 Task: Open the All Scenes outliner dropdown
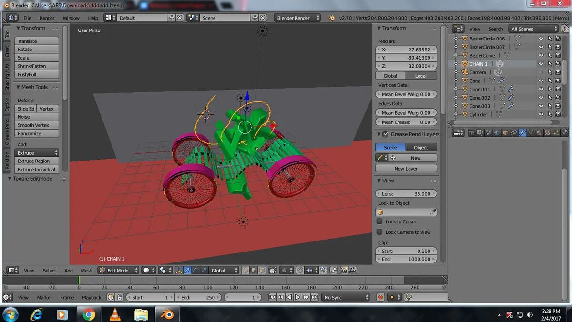(x=533, y=29)
